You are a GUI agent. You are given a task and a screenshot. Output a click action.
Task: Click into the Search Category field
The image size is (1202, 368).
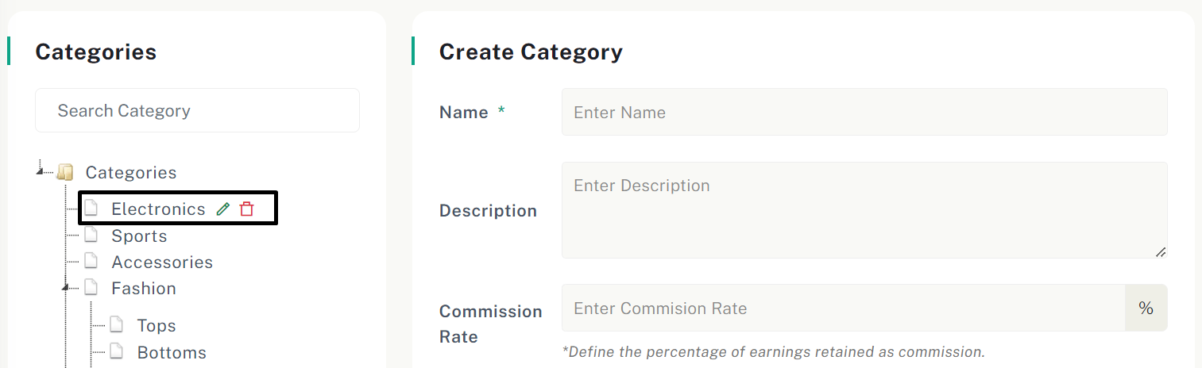tap(197, 110)
